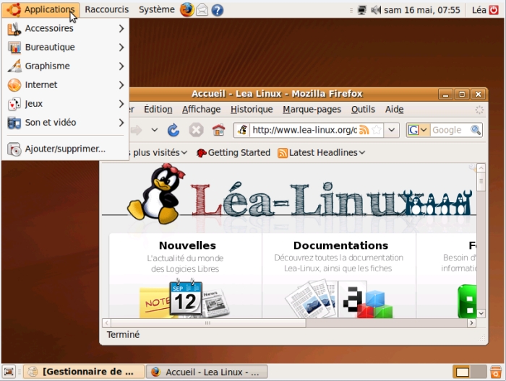506x381 pixels.
Task: Open the address bar history dropdown
Action: pyautogui.click(x=392, y=130)
